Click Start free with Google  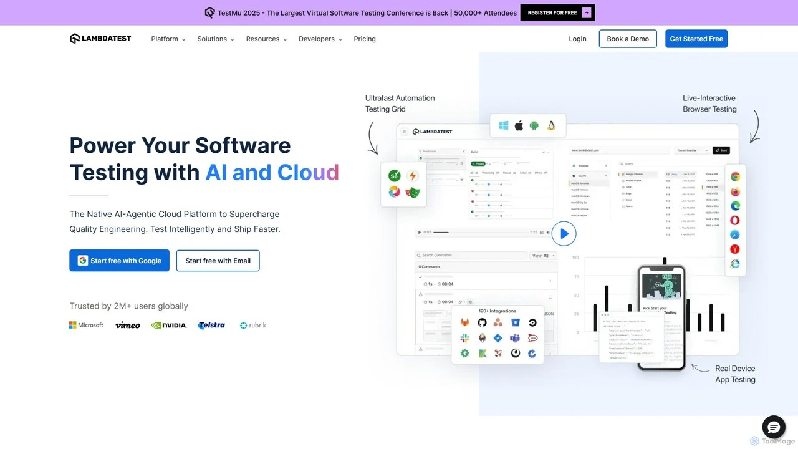point(119,261)
